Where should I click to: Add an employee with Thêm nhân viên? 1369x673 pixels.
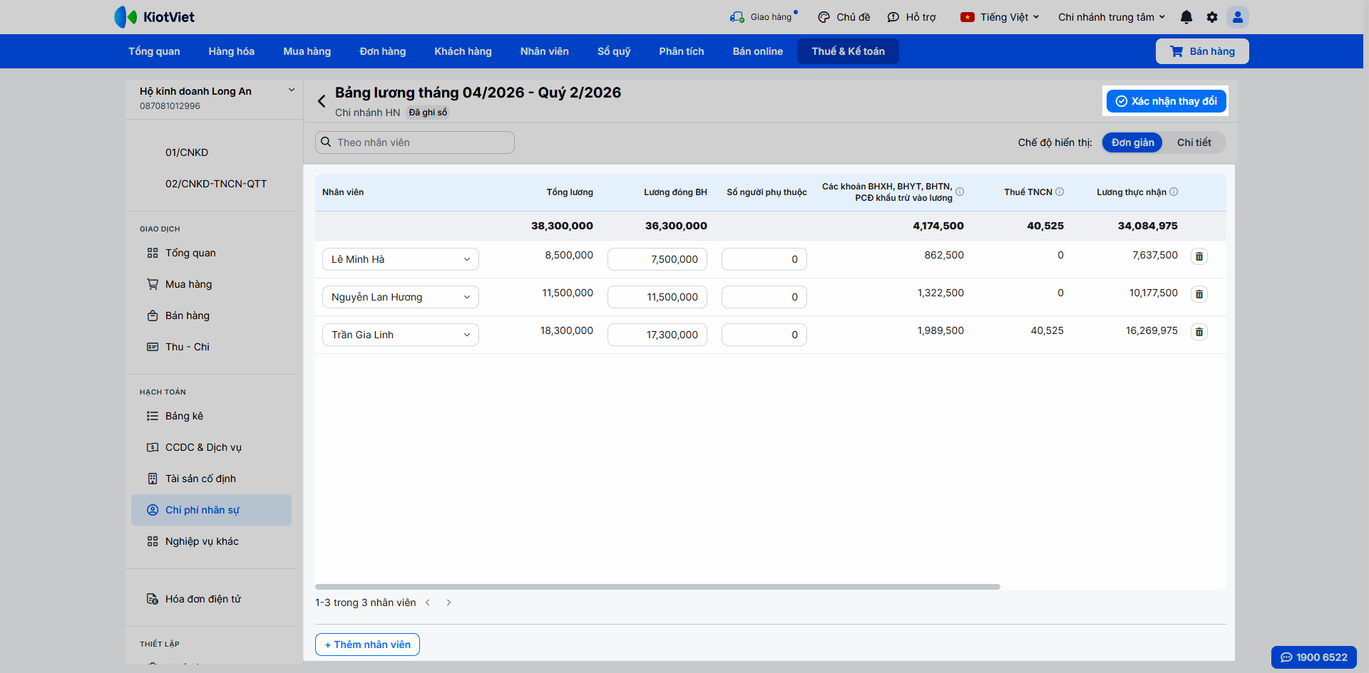[367, 645]
